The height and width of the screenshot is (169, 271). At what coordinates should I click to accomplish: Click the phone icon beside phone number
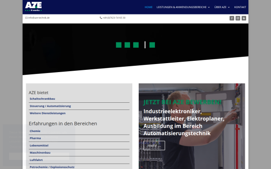point(101,18)
